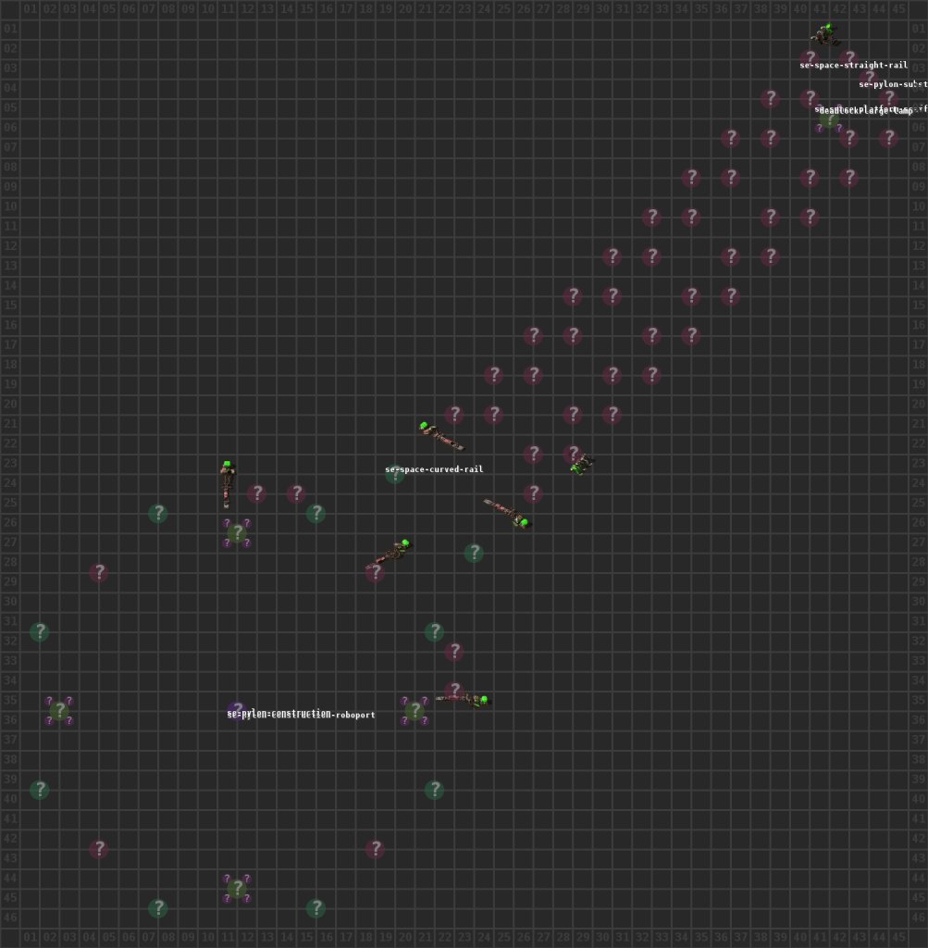Click green question mark at columns 01-02, rows 31-32

coord(40,631)
